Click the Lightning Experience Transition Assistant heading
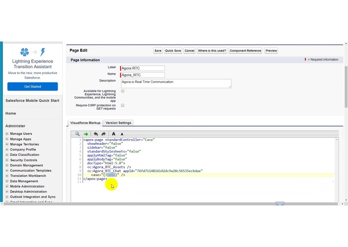The image size is (348, 247). [x=33, y=64]
